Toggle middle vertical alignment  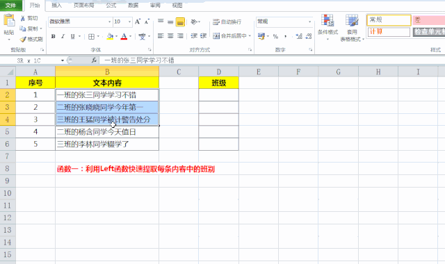tap(170, 22)
